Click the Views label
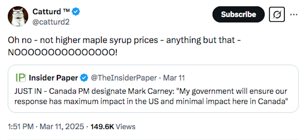 (x=125, y=127)
